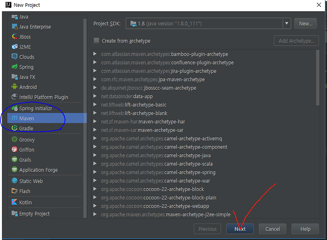Click the Previous button
Image resolution: width=327 pixels, height=240 pixels.
coord(207,229)
